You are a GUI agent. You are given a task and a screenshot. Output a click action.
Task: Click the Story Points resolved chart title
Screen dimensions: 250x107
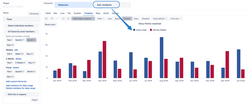point(150,24)
